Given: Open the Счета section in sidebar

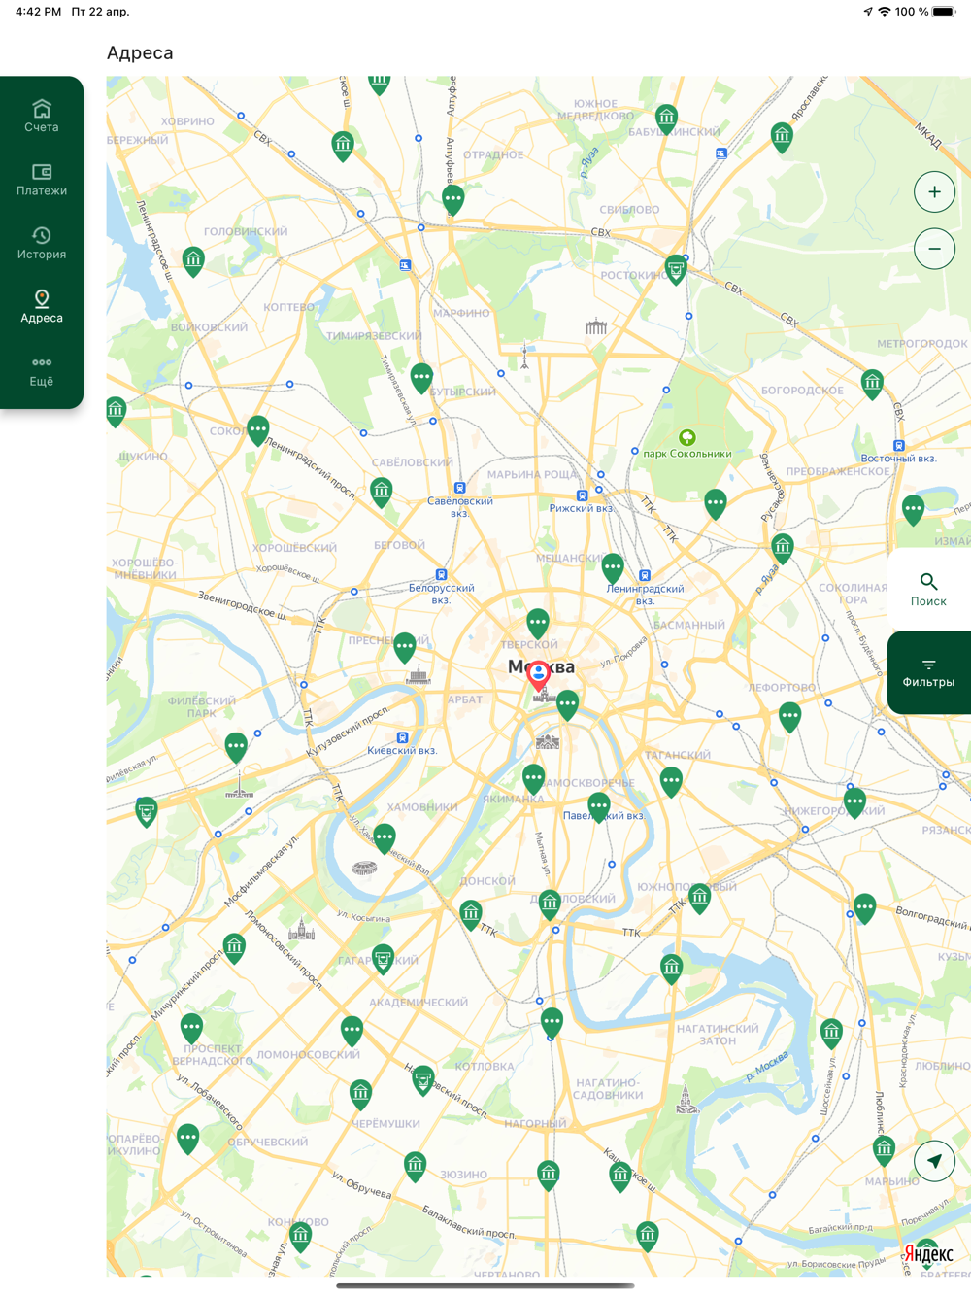Looking at the screenshot, I should 42,116.
